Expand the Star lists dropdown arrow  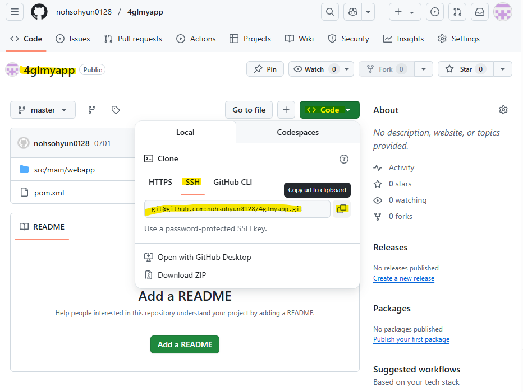503,69
